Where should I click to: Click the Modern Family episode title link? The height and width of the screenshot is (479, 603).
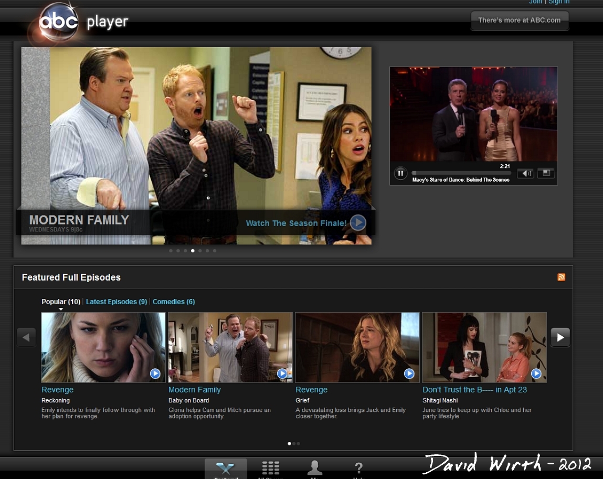195,390
